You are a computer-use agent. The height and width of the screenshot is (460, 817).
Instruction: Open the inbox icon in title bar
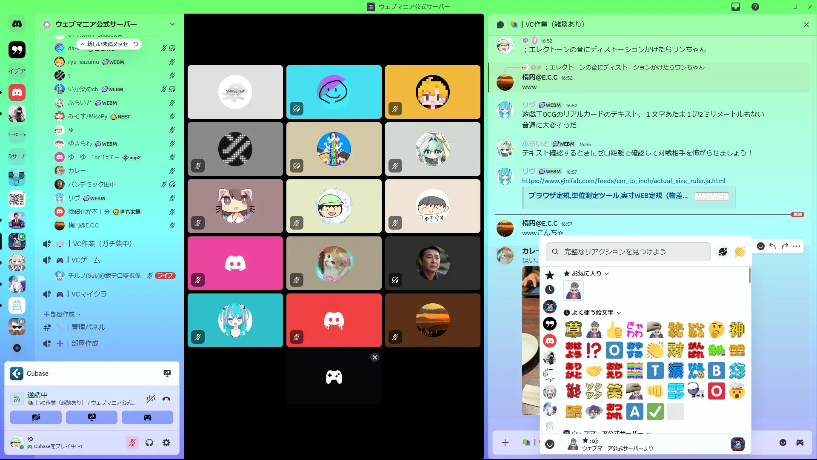[736, 7]
